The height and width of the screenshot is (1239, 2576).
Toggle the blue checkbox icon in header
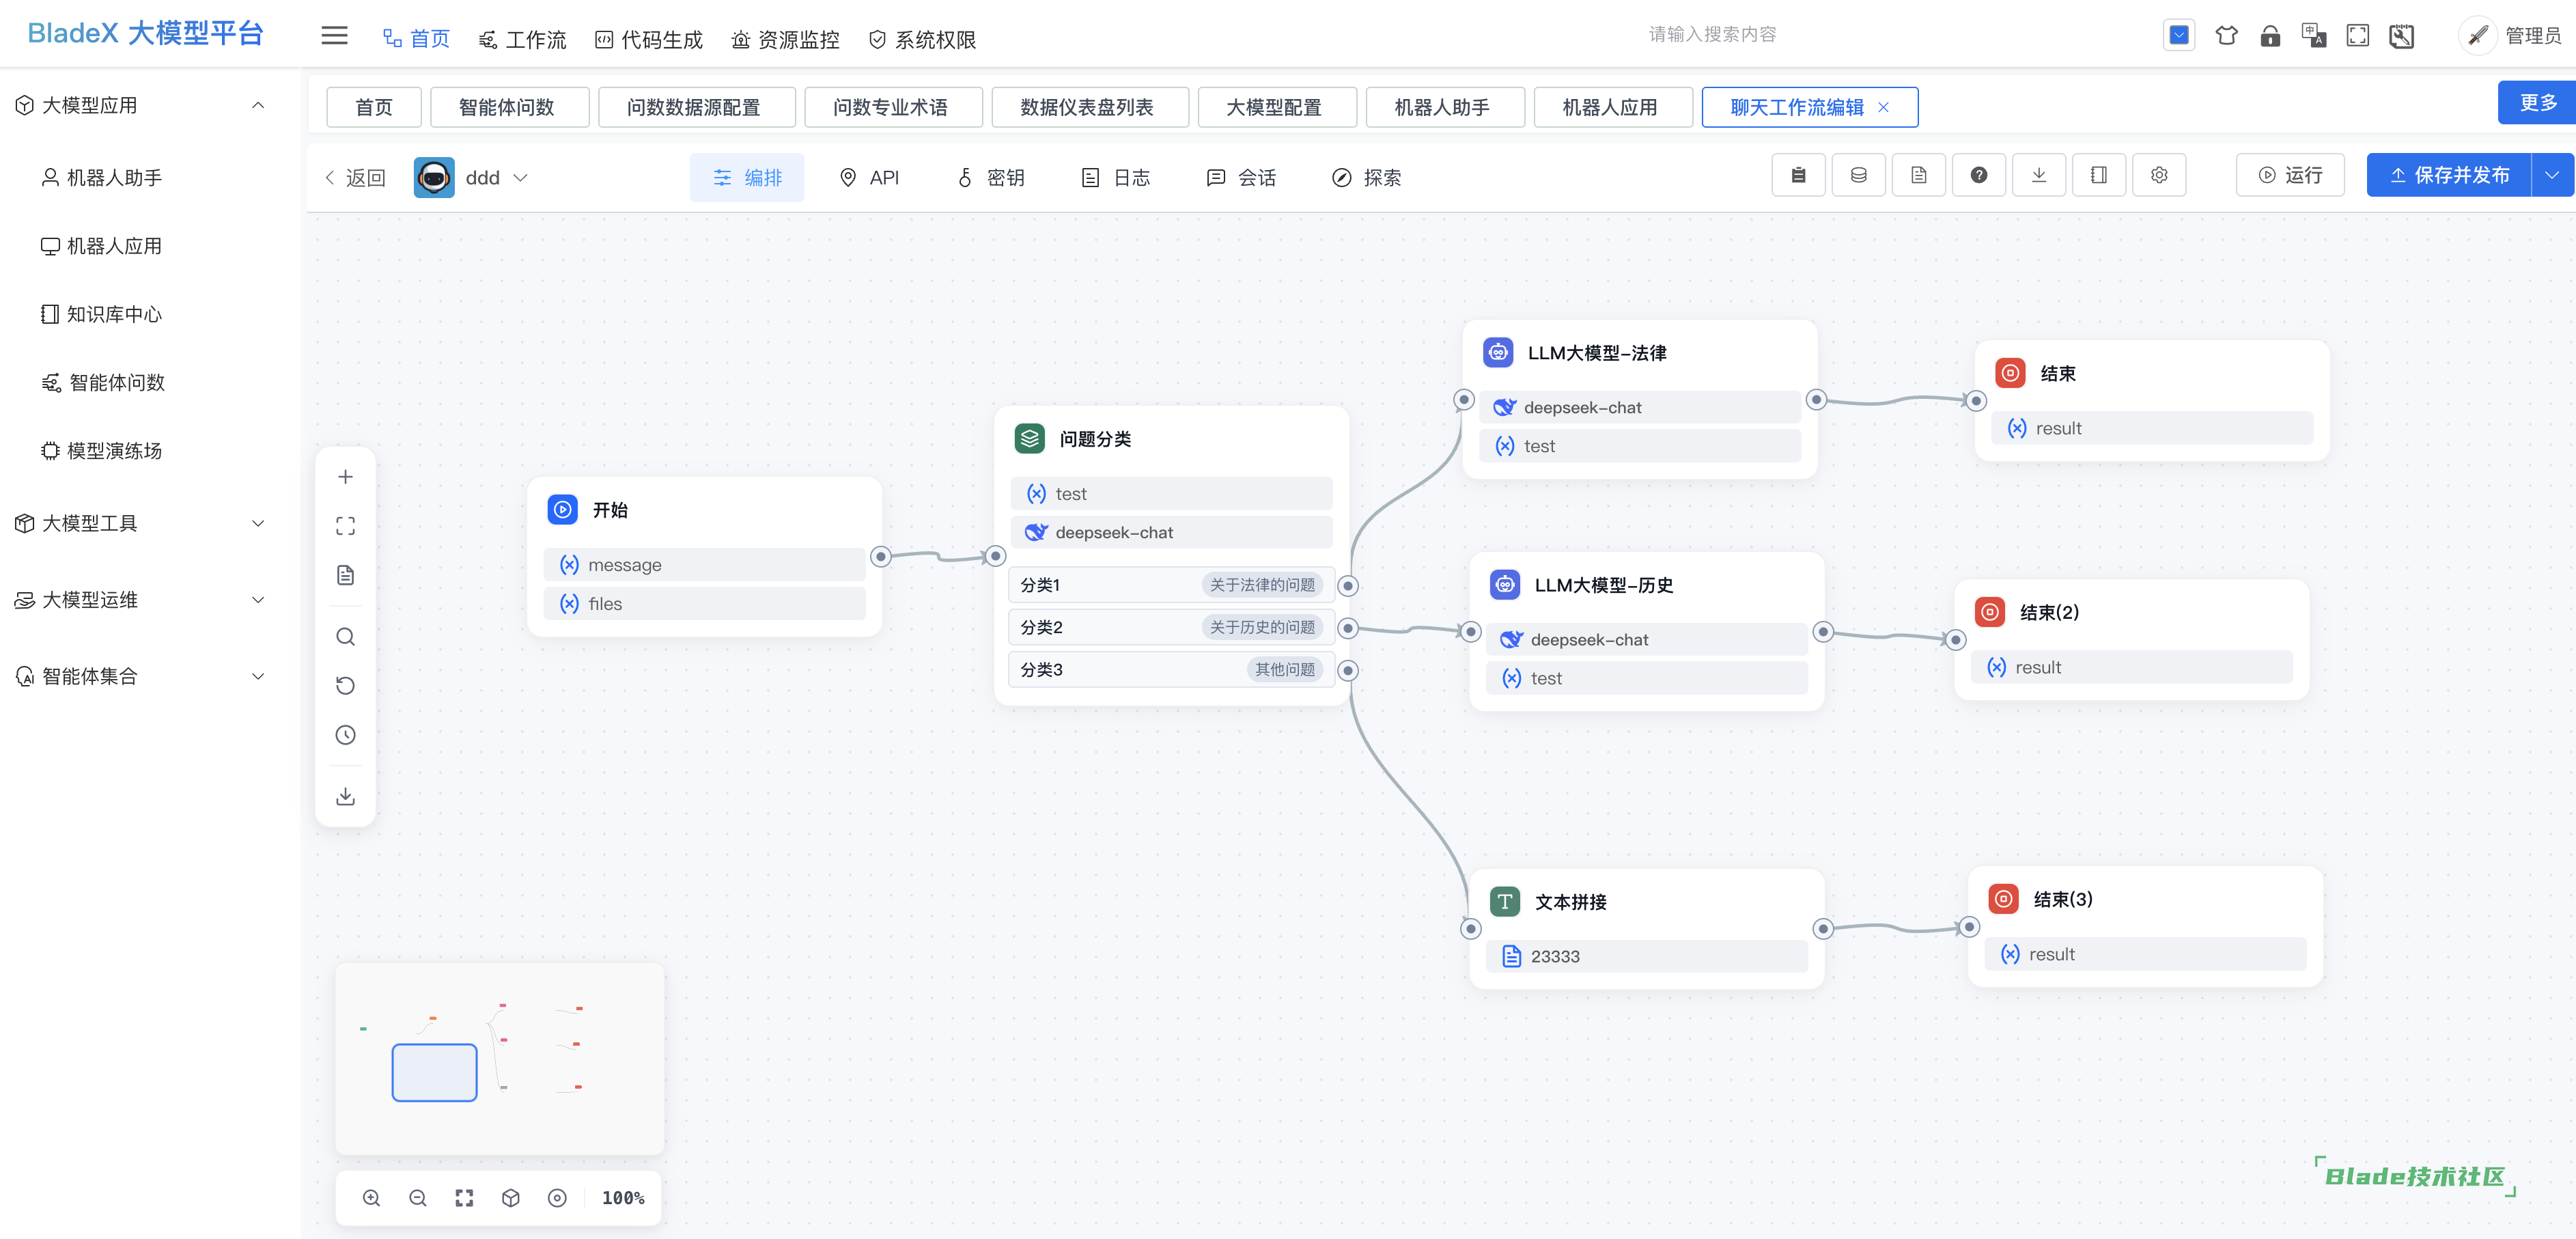tap(2179, 36)
